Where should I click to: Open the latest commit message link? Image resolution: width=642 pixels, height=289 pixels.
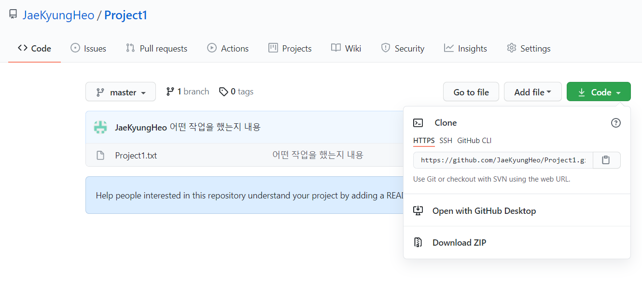(215, 127)
